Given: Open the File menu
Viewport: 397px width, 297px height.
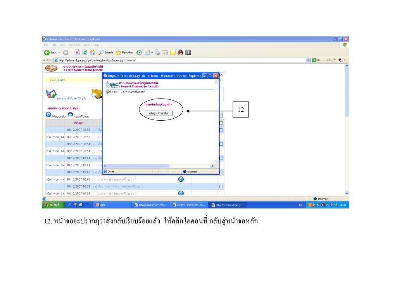Looking at the screenshot, I should coord(46,45).
